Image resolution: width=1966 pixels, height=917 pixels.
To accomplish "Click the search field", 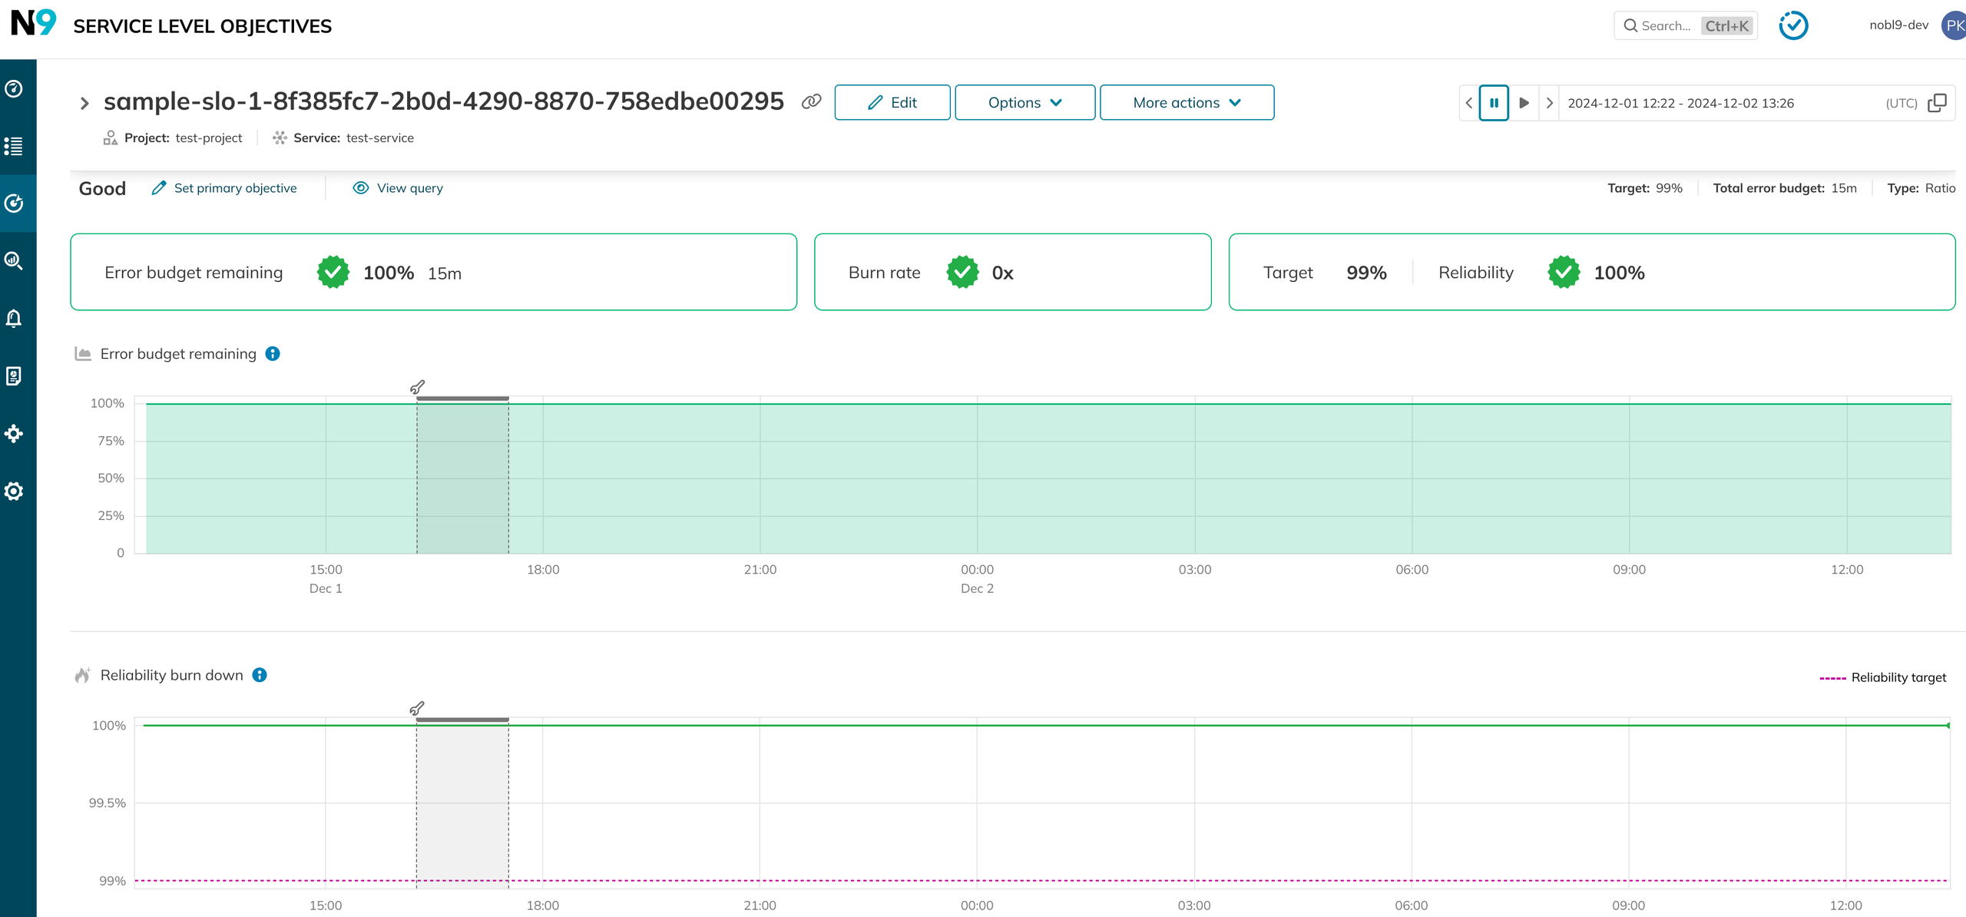I will pyautogui.click(x=1686, y=25).
